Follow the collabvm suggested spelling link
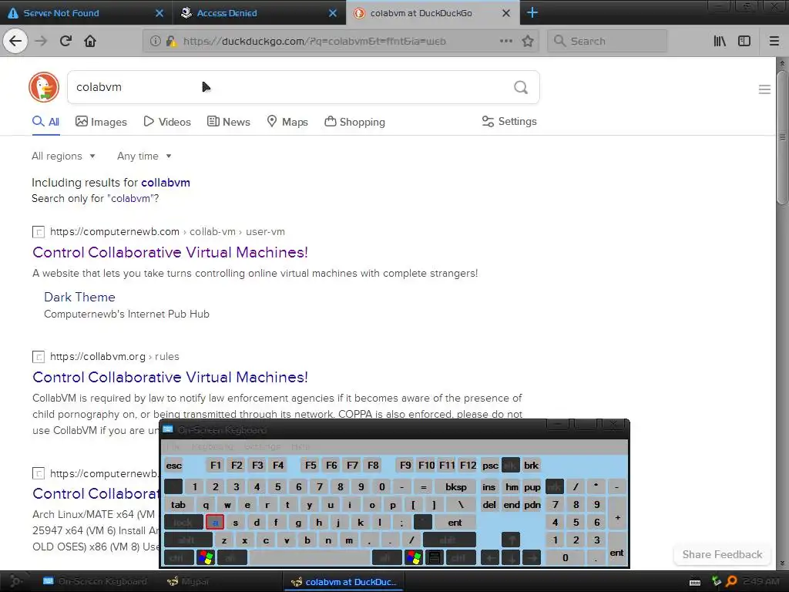Viewport: 789px width, 592px height. 166,182
